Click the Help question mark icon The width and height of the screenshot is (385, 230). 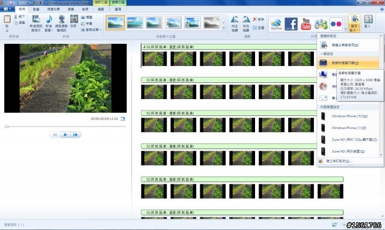pyautogui.click(x=382, y=9)
